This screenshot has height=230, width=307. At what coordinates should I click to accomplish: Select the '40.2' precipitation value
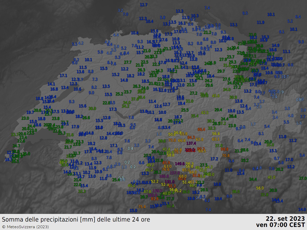pyautogui.click(x=131, y=185)
